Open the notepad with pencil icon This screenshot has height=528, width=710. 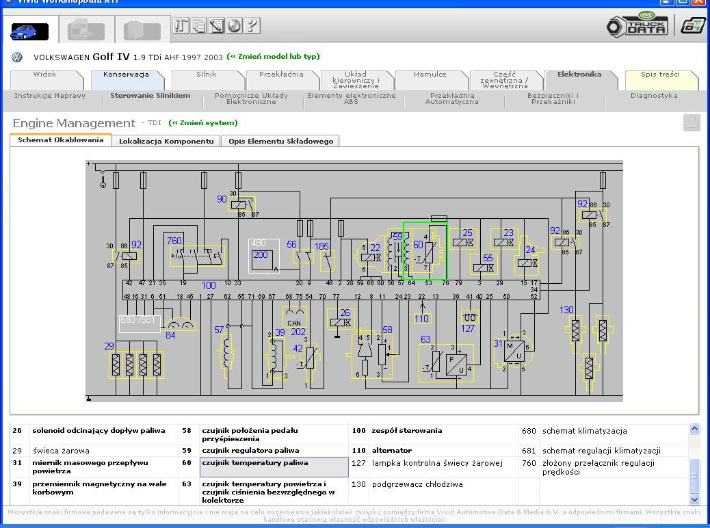[x=217, y=26]
